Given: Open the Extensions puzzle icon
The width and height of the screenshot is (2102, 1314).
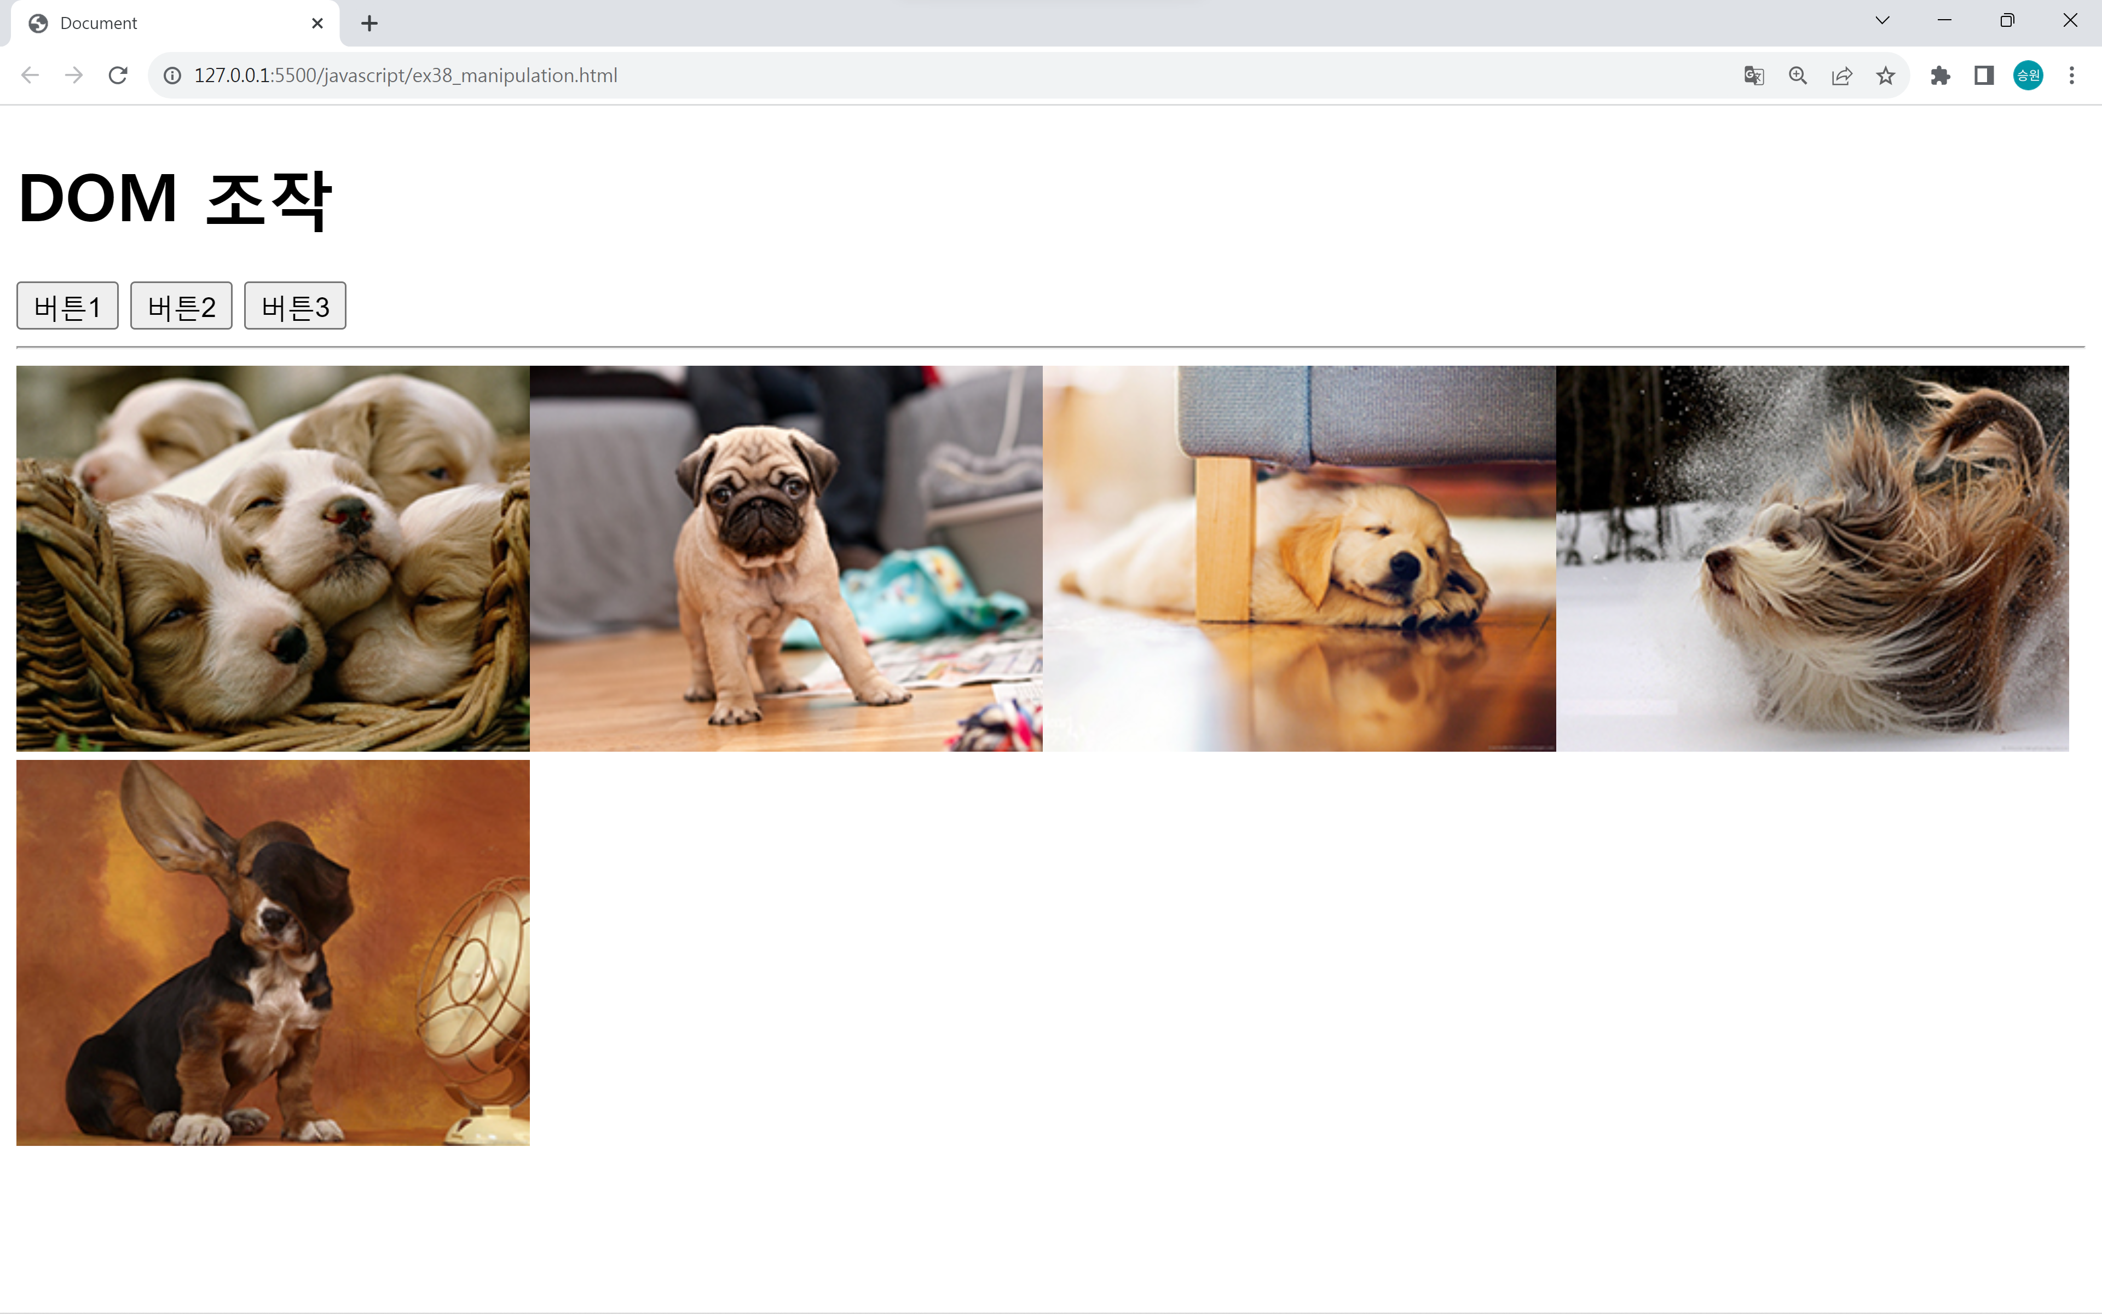Looking at the screenshot, I should (x=1941, y=76).
